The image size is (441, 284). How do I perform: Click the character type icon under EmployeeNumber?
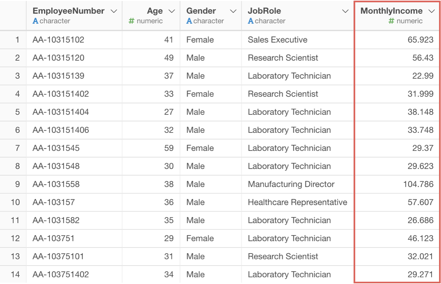pos(35,21)
